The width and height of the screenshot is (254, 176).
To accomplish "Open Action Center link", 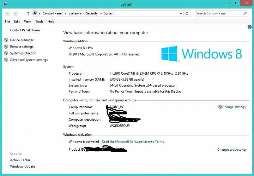I will tap(20, 160).
